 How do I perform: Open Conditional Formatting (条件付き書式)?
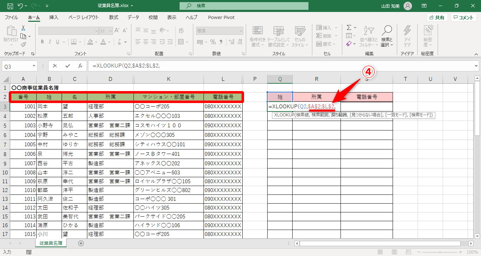click(257, 36)
